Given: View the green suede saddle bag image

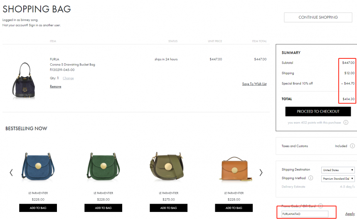Looking at the screenshot, I should (103, 166).
